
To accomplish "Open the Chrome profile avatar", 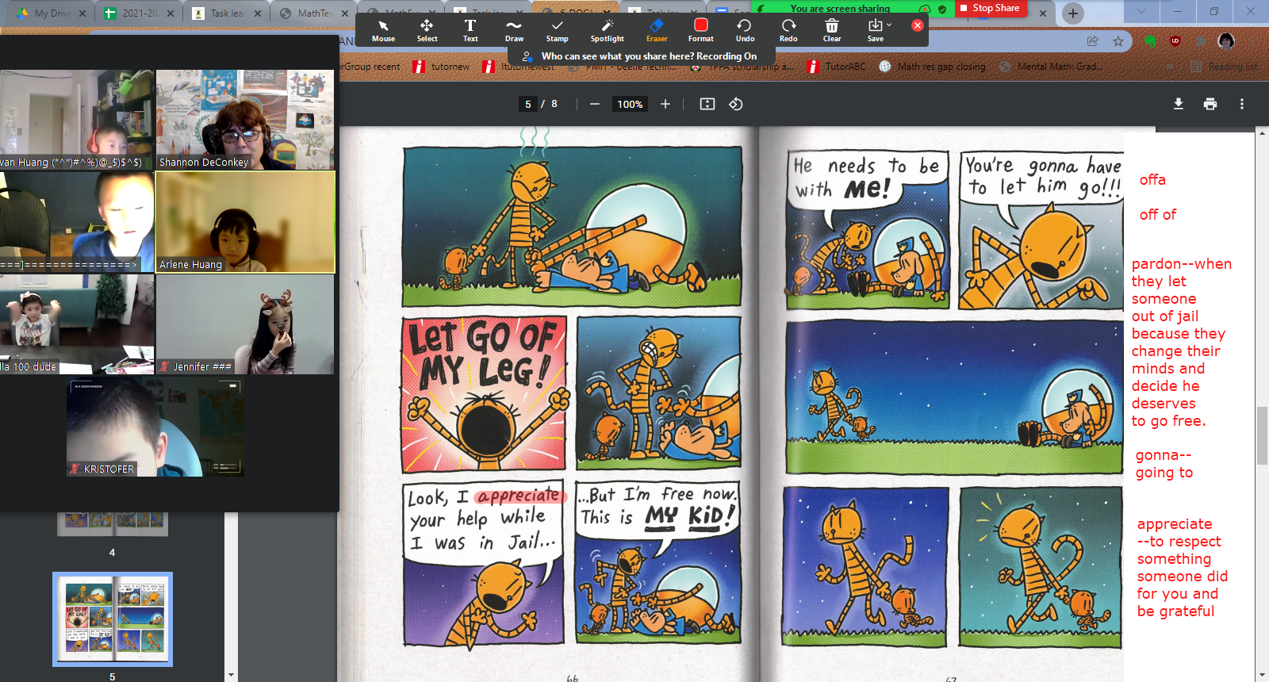I will pyautogui.click(x=1226, y=41).
